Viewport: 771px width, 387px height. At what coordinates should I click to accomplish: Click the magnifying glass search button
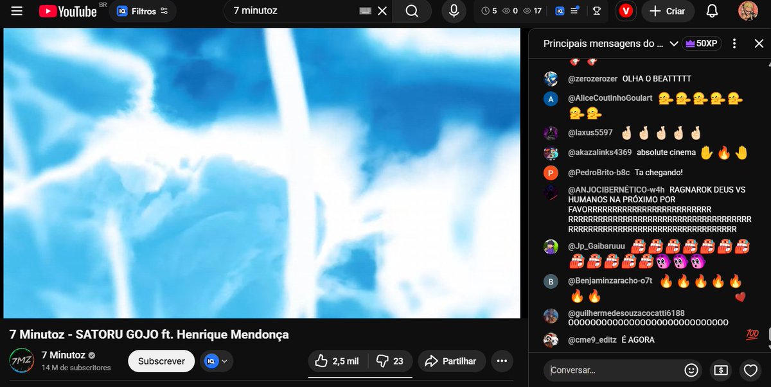[412, 11]
